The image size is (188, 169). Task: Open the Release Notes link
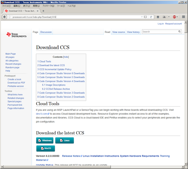pos(72,156)
